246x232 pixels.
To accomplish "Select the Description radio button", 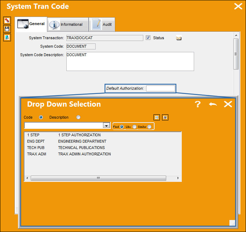I will 78,117.
